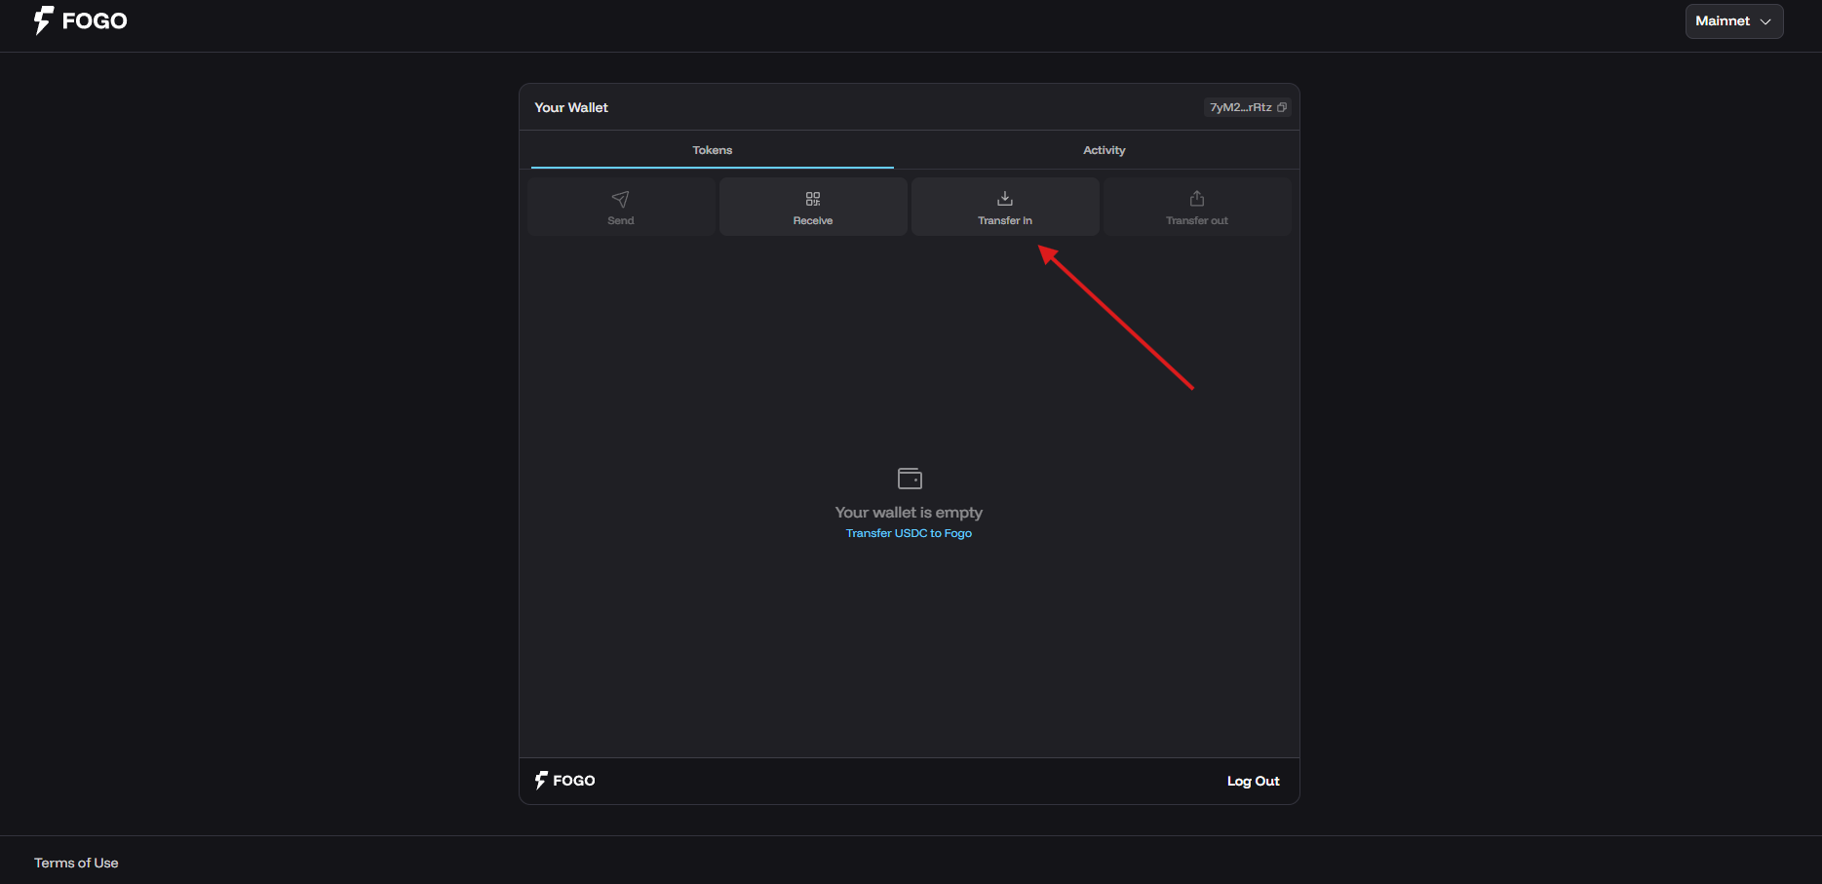Follow the Transfer USDC to Fogo link
This screenshot has width=1822, height=884.
[909, 533]
